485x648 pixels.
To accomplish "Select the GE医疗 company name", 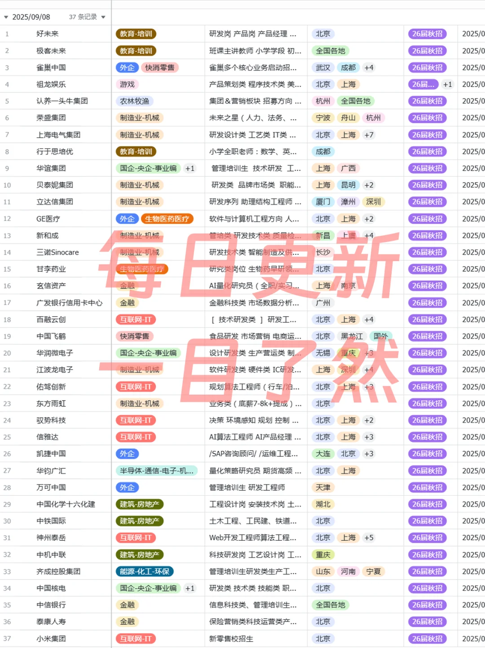I will [x=48, y=219].
